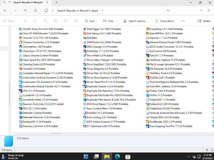
Task: Go up one folder level
Action: (x=25, y=10)
